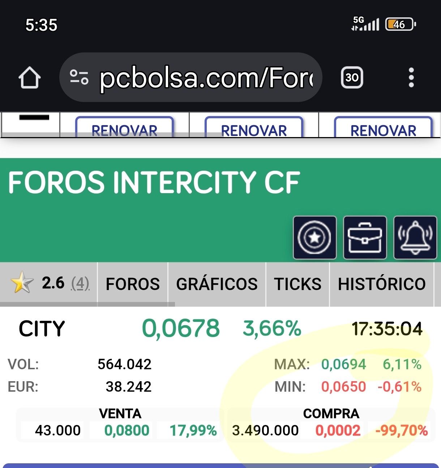Tap the star favorites badge icon
Screen dimensions: 441x468
(314, 238)
